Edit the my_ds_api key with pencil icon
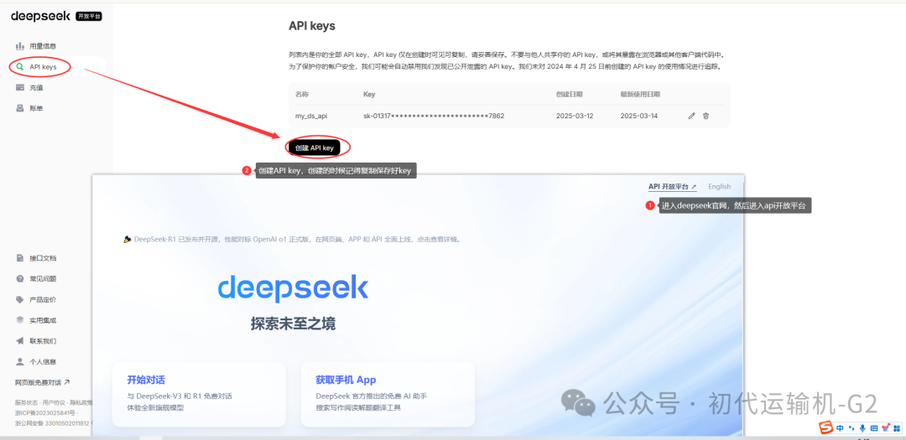The image size is (906, 440). 691,116
